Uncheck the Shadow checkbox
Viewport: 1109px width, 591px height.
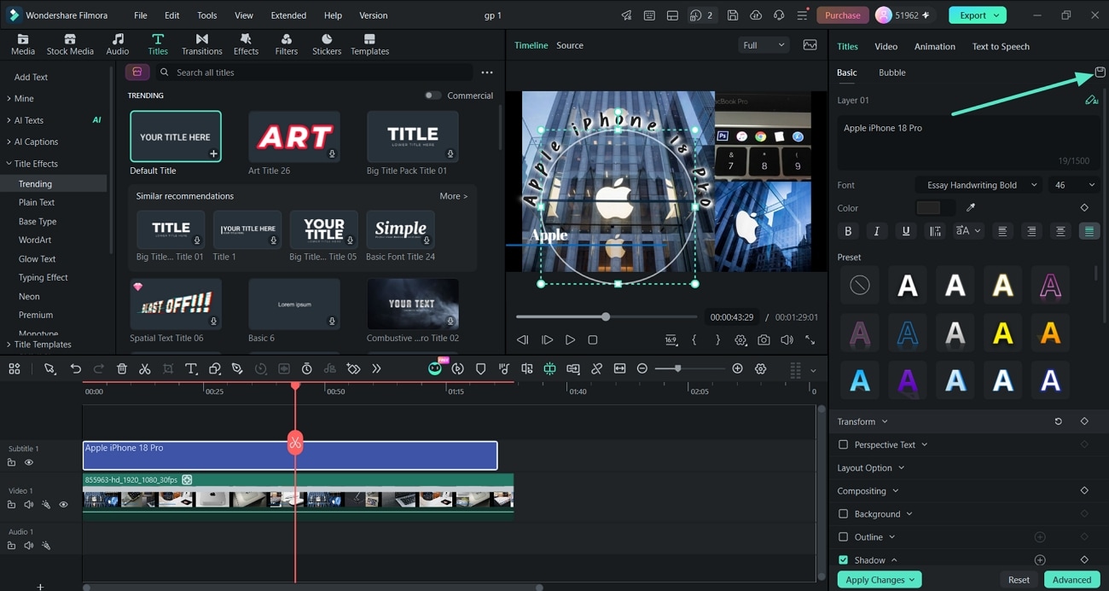(x=844, y=559)
